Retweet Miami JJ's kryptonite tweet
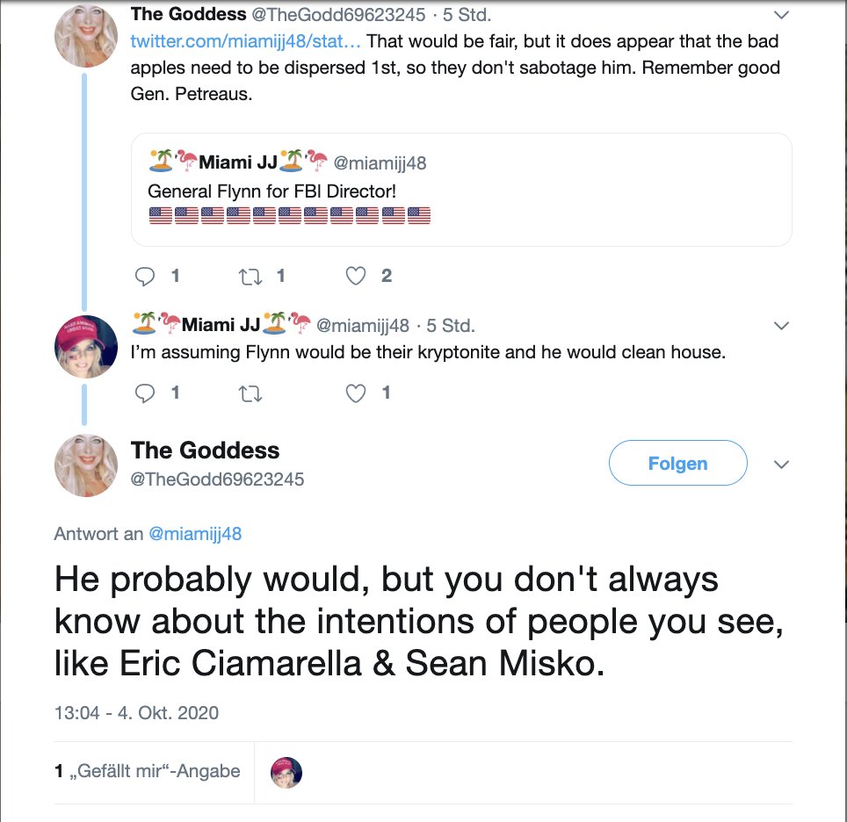This screenshot has height=822, width=847. coord(250,393)
